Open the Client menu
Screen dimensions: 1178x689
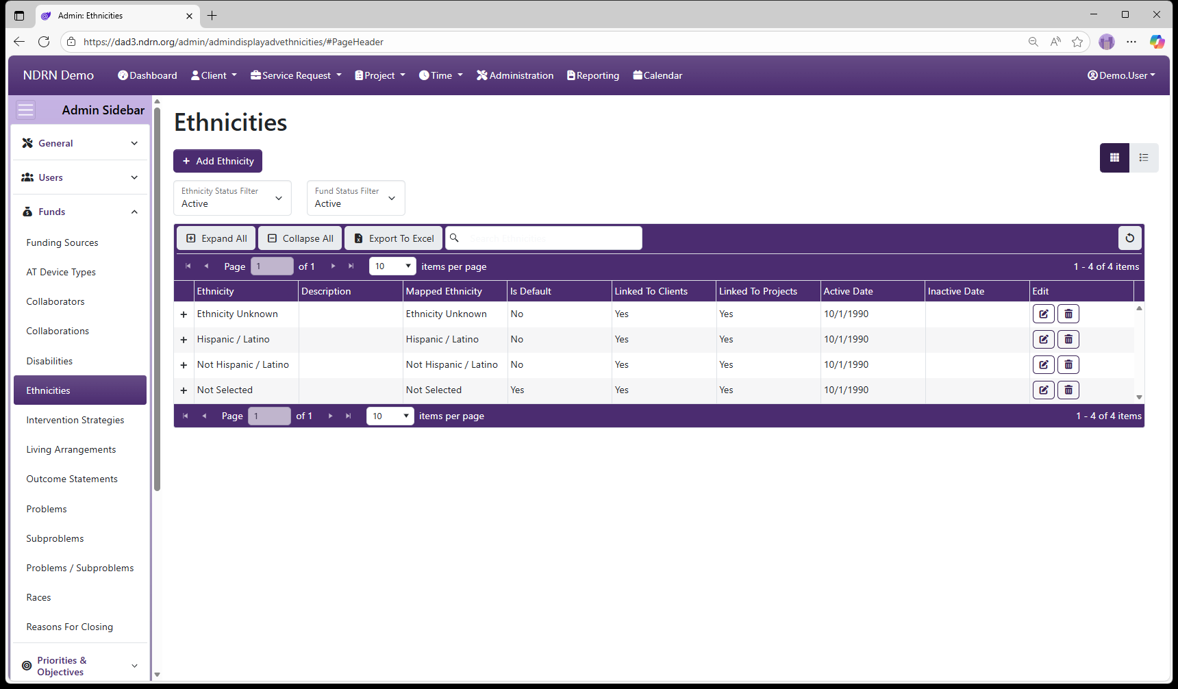pos(214,75)
